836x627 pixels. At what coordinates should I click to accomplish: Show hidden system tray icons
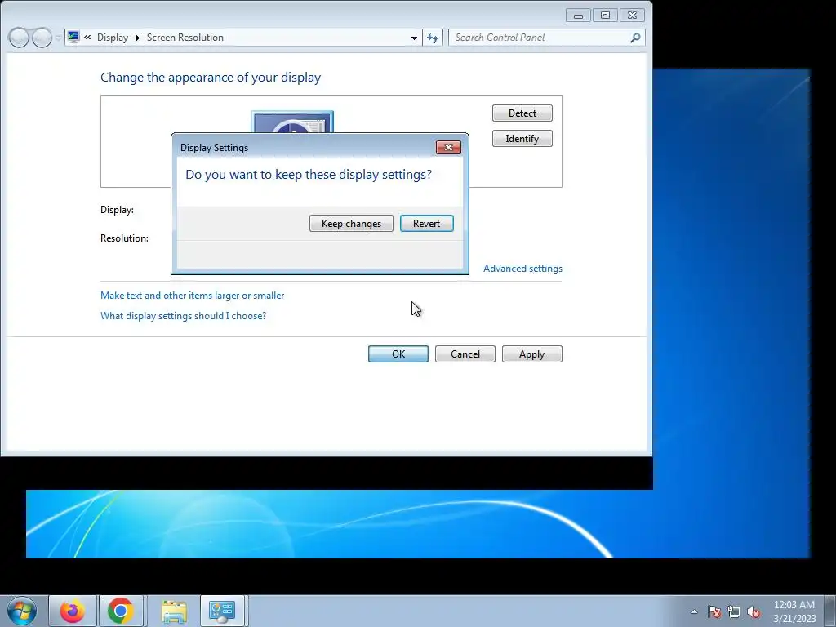(x=694, y=611)
